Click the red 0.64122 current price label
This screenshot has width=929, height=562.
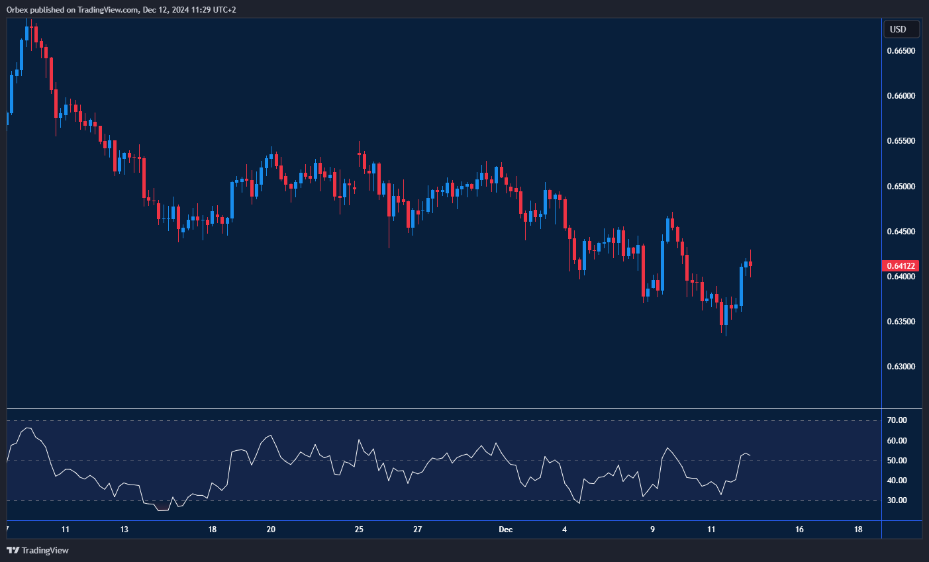click(901, 266)
